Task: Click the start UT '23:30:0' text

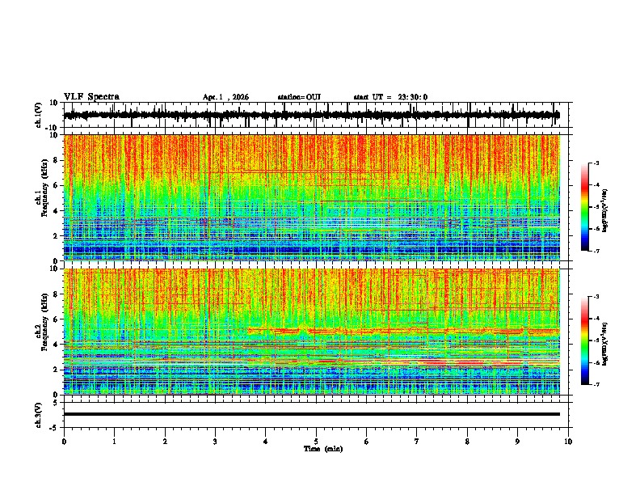Action: 413,97
